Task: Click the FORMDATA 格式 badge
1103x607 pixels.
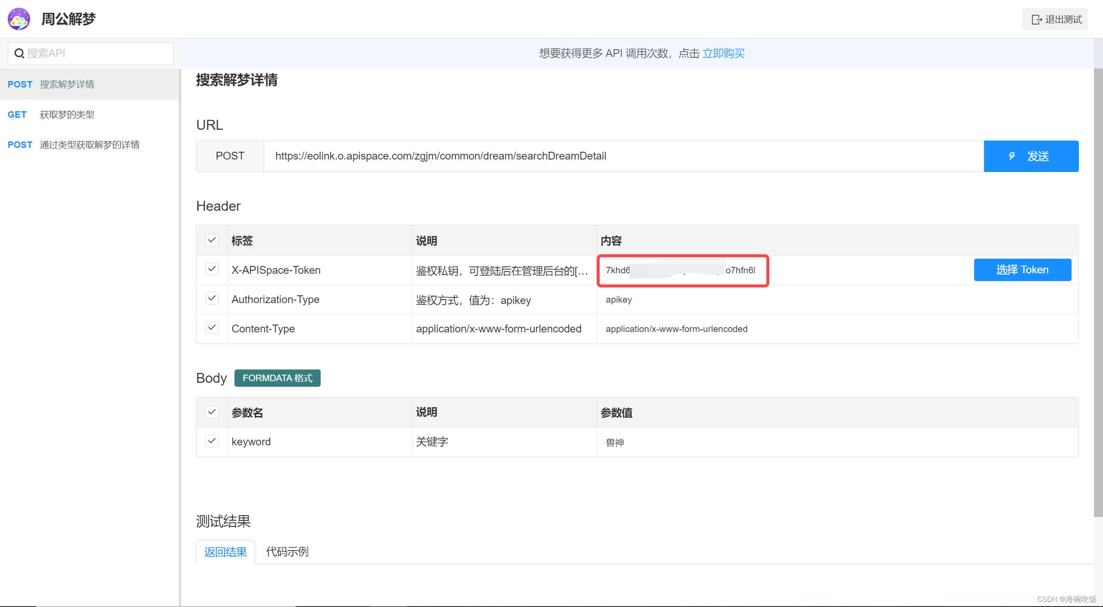Action: (x=277, y=378)
